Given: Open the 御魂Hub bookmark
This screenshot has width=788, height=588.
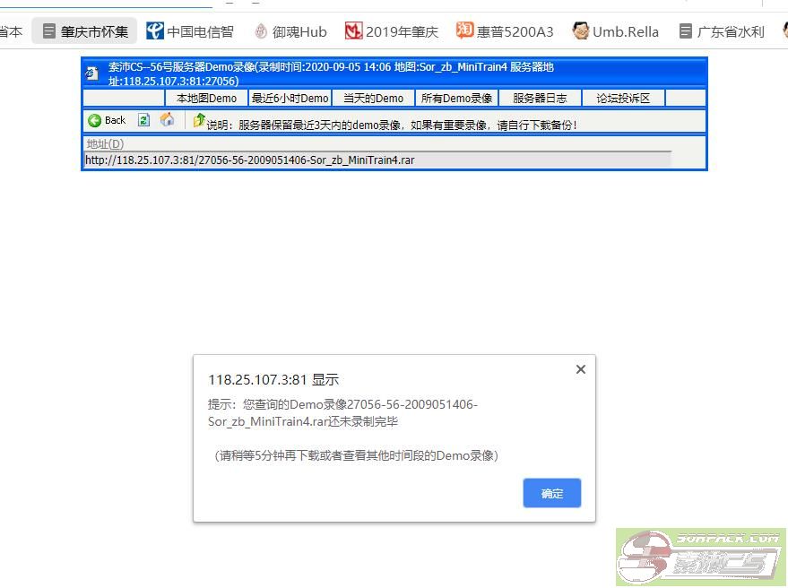Looking at the screenshot, I should (290, 31).
